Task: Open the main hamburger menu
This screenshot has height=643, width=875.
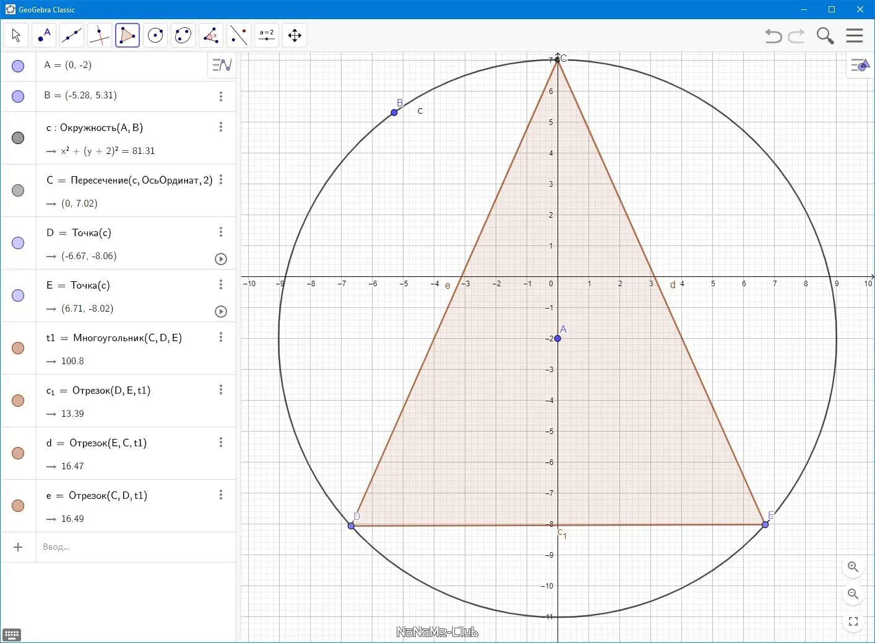Action: tap(855, 35)
